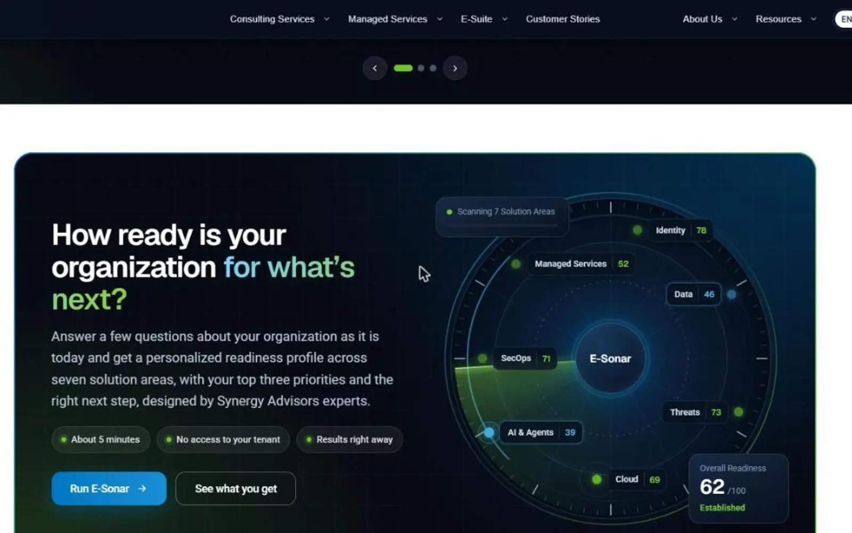Go to next carousel slide arrow
This screenshot has width=852, height=533.
pyautogui.click(x=455, y=68)
